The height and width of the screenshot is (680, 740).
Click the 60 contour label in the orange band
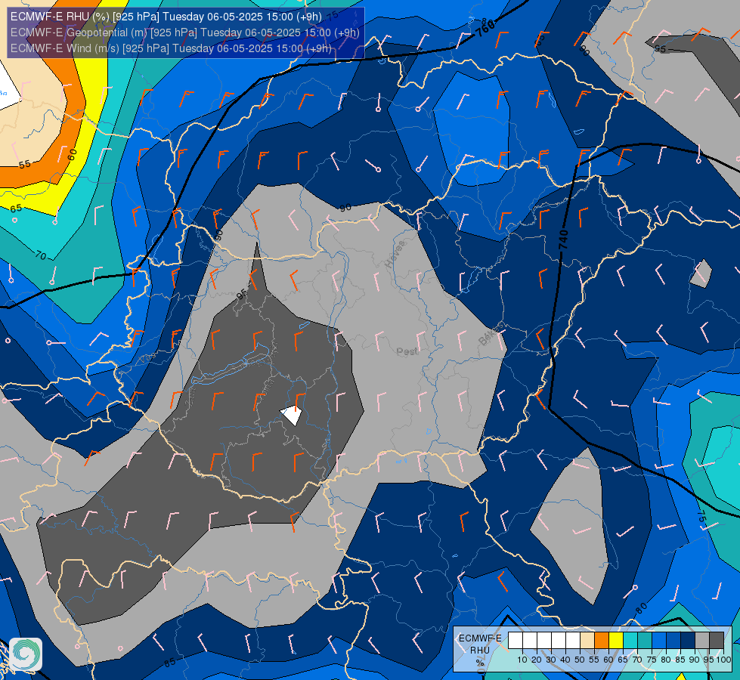[72, 154]
